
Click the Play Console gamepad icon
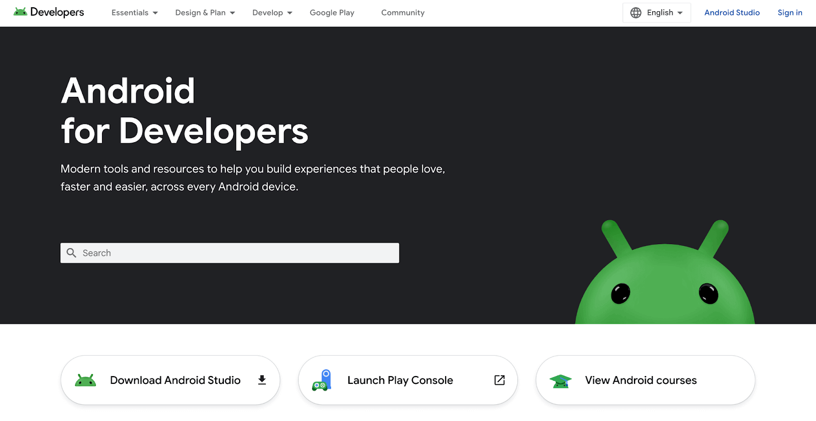322,380
